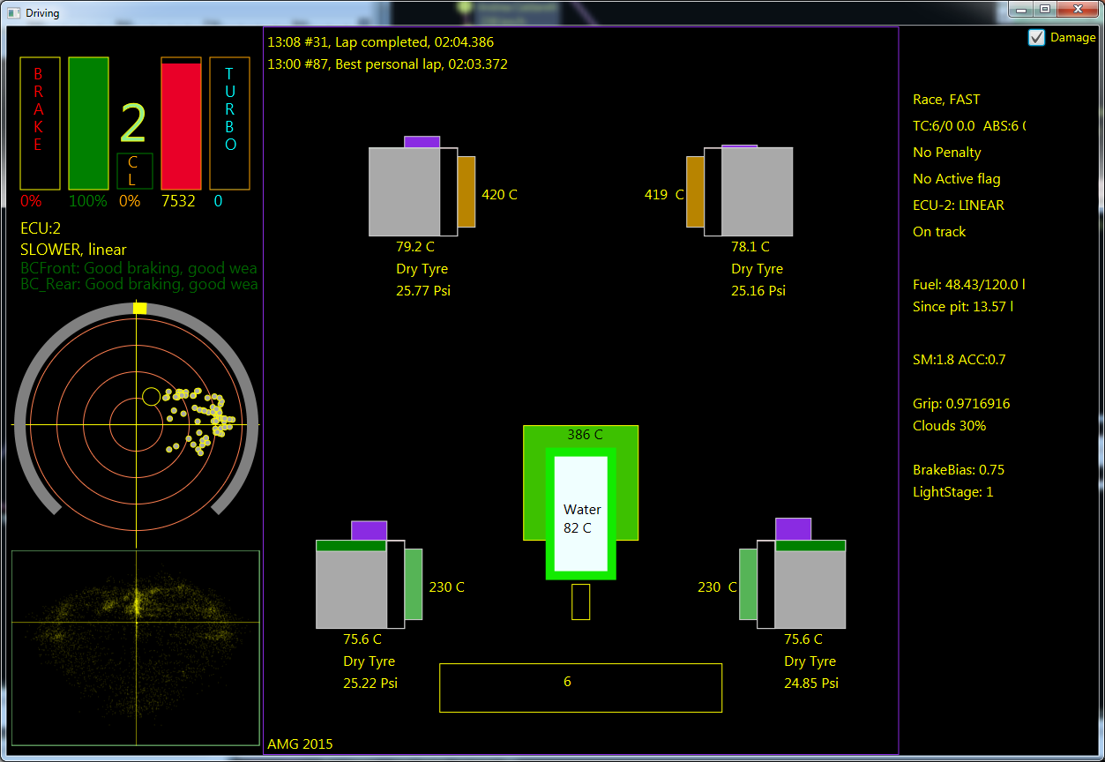
Task: Click the BRAKE pressure bar
Action: pos(39,123)
